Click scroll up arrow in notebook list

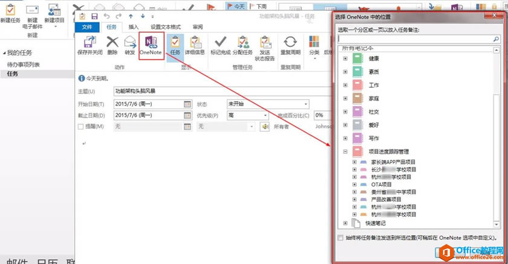[x=497, y=50]
